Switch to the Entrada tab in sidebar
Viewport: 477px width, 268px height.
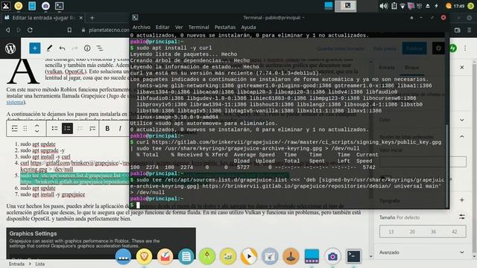coord(387,67)
